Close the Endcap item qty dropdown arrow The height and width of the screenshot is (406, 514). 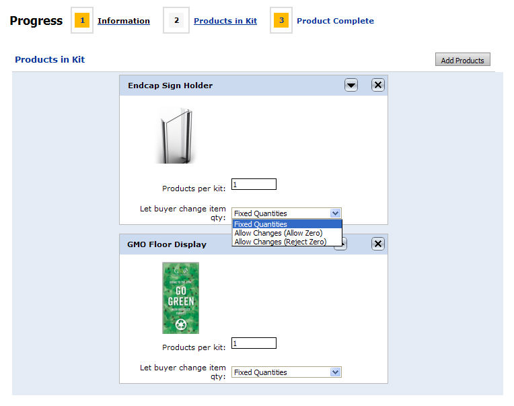[336, 213]
